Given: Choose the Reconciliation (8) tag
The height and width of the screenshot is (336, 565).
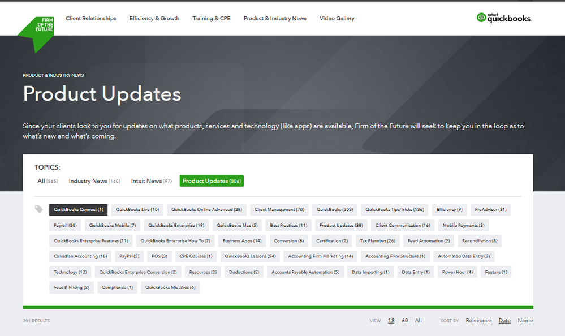Looking at the screenshot, I should 480,241.
